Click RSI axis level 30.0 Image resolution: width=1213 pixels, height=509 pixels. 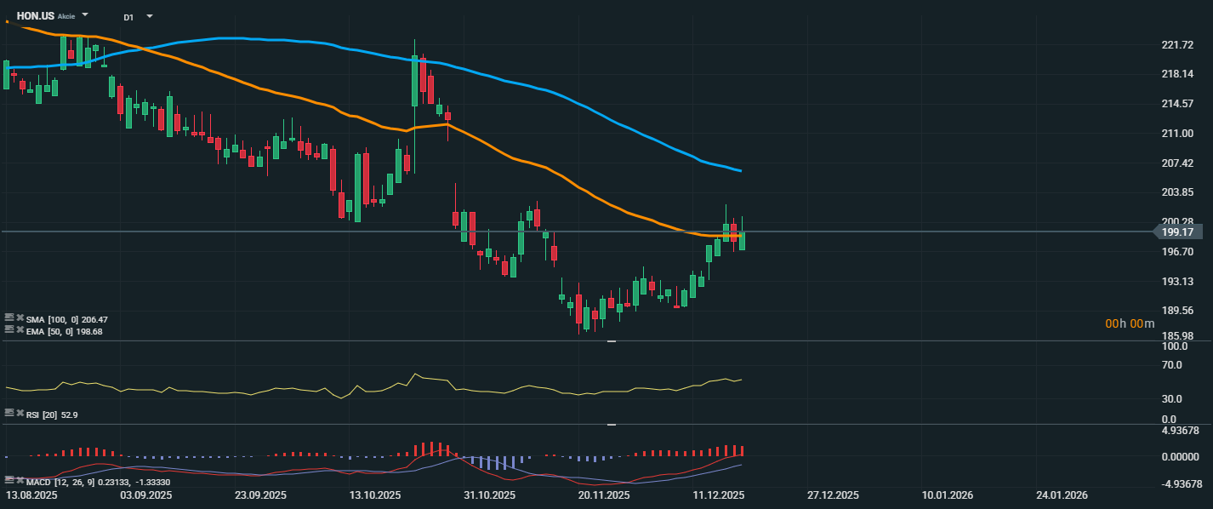pyautogui.click(x=1173, y=399)
